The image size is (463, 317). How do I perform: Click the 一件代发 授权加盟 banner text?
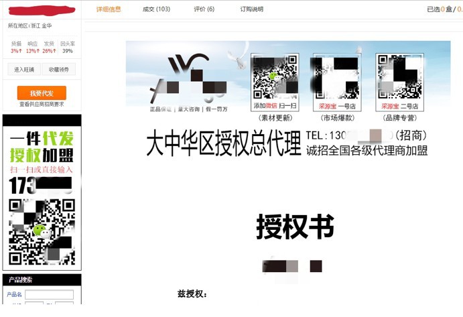42,147
